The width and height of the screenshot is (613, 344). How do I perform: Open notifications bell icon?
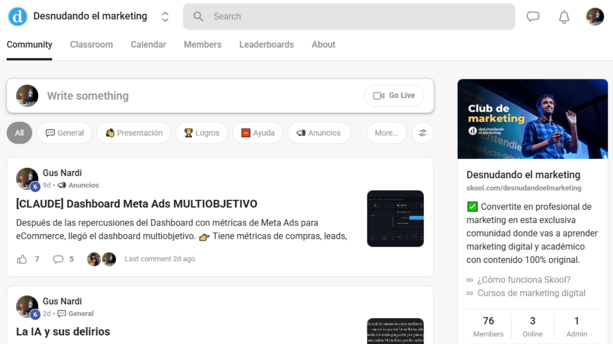(x=564, y=17)
